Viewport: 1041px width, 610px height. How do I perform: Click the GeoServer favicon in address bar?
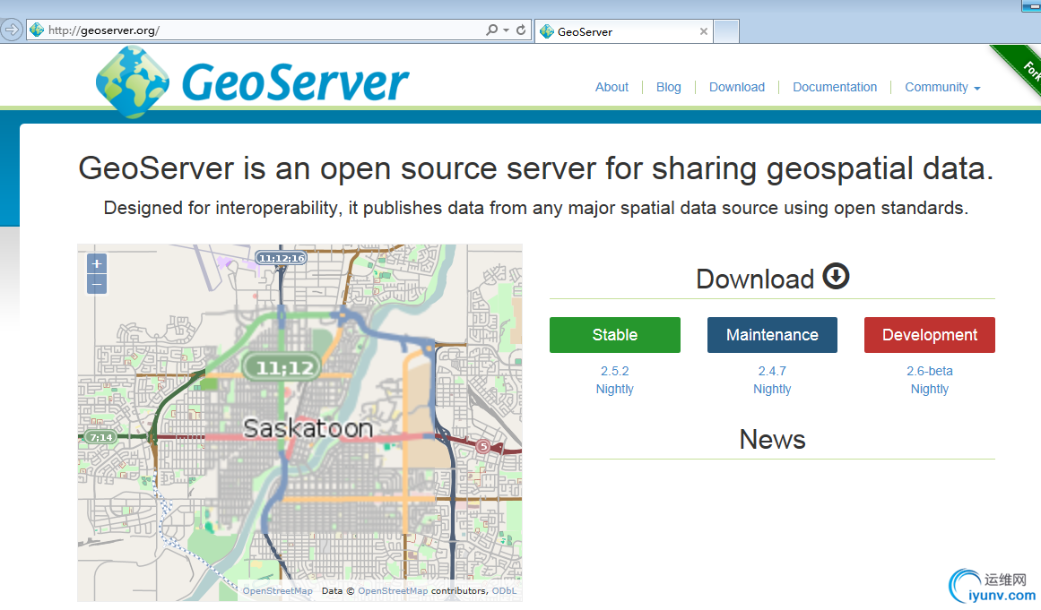(37, 30)
